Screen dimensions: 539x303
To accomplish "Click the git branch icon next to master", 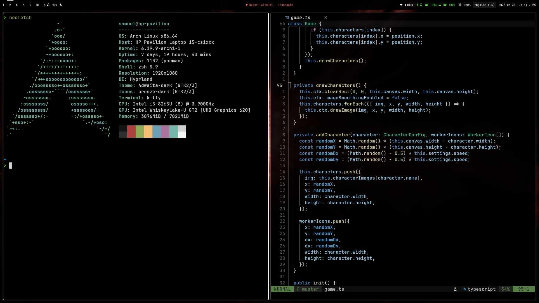I will [x=298, y=289].
